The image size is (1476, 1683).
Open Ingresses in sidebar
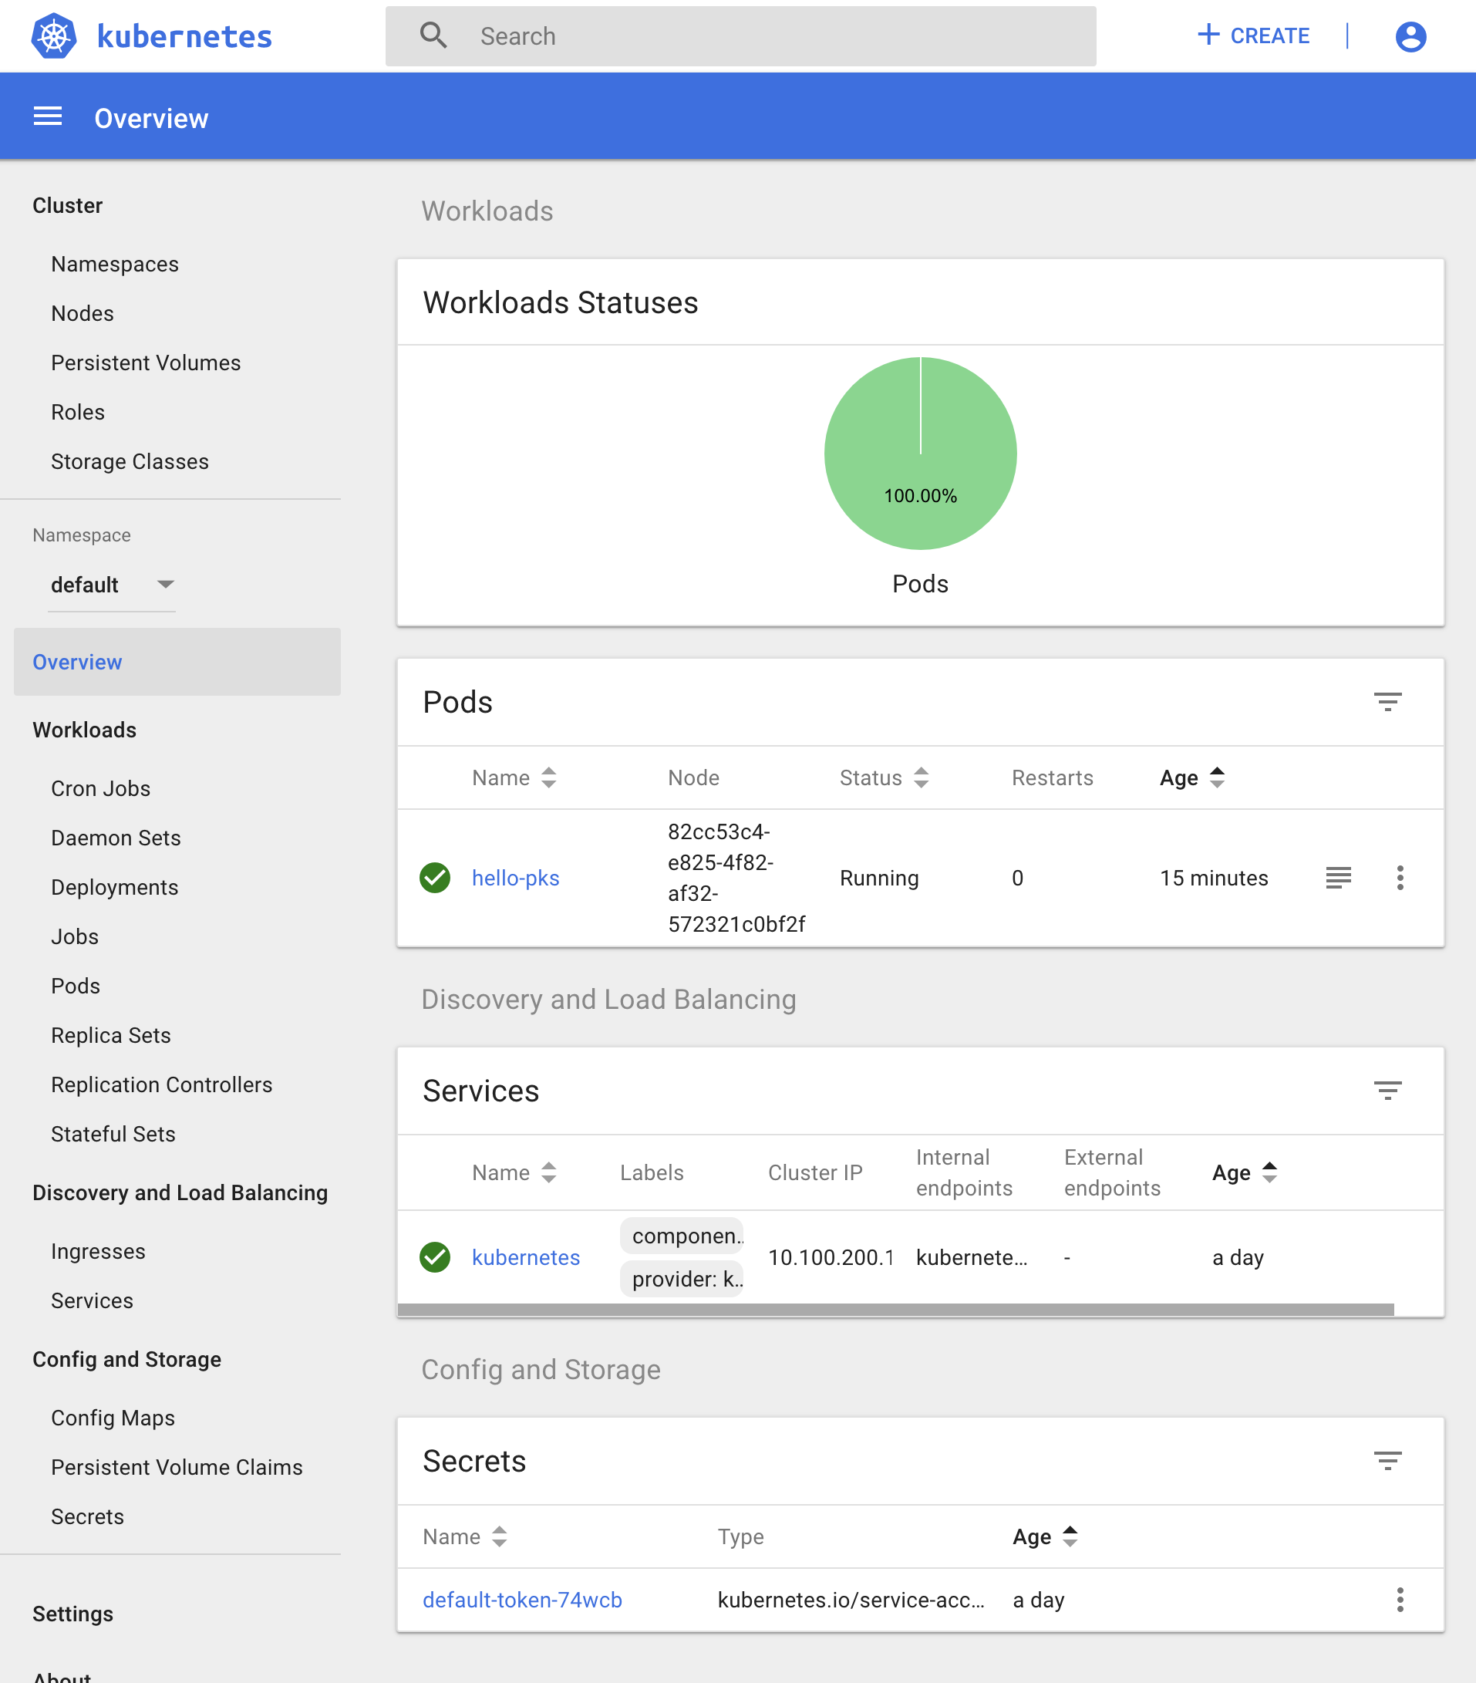pos(98,1252)
